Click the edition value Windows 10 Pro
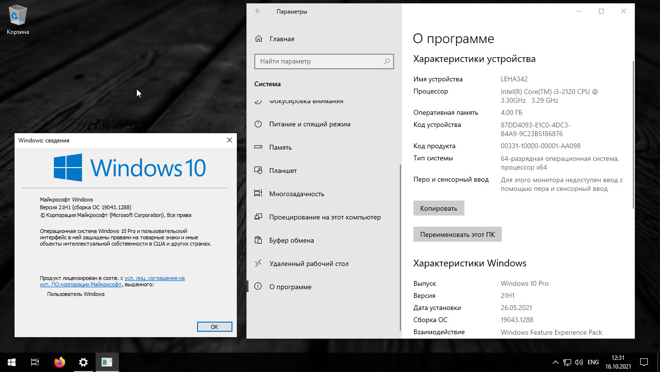 pyautogui.click(x=525, y=283)
